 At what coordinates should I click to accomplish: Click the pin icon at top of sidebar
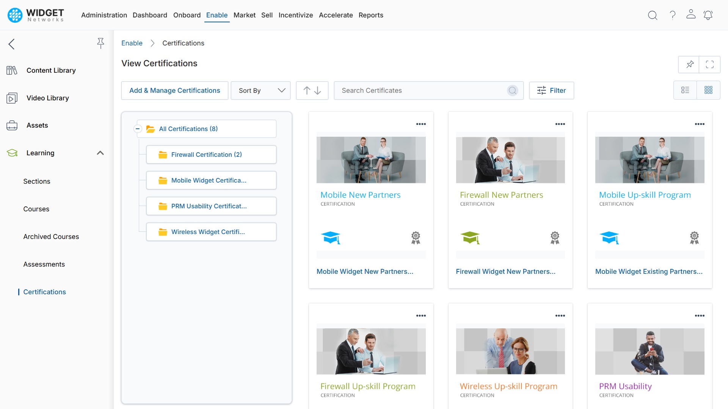point(100,43)
